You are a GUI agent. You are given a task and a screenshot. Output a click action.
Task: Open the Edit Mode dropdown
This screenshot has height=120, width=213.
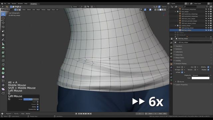7,10
